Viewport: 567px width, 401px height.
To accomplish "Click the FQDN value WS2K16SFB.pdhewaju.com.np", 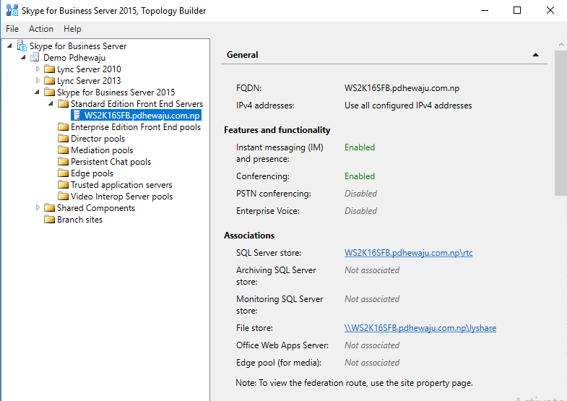I will tap(402, 88).
